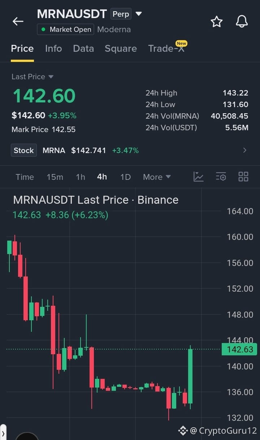The width and height of the screenshot is (260, 440).
Task: Switch to the Info tab
Action: [53, 48]
